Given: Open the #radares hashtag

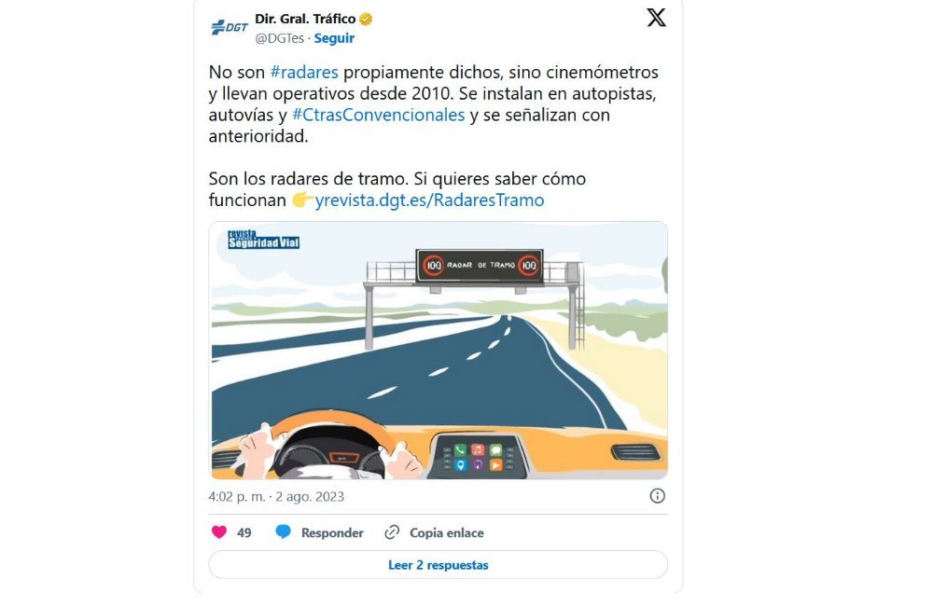Looking at the screenshot, I should click(x=304, y=72).
